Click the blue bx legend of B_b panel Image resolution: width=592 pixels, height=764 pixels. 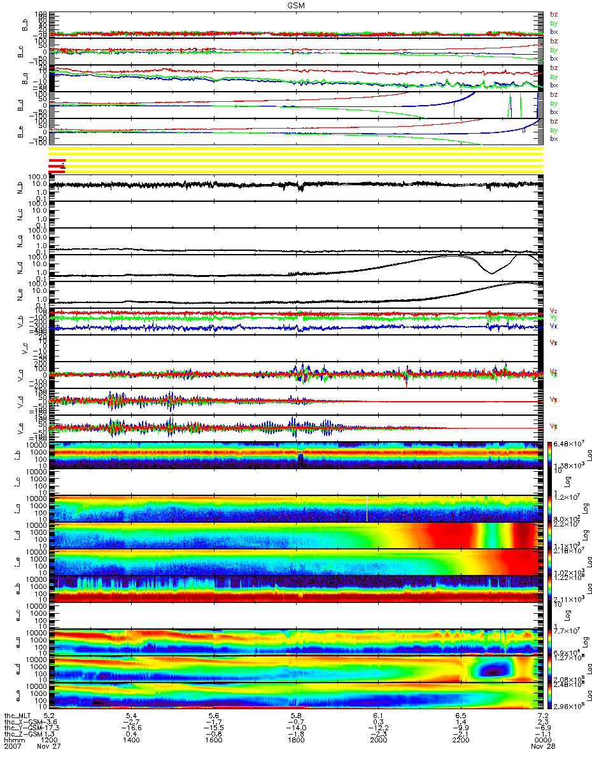click(554, 31)
